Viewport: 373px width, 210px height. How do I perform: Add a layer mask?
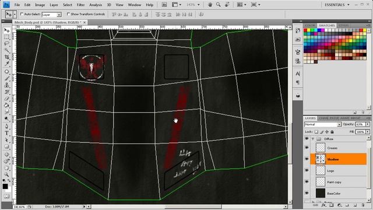pos(332,205)
